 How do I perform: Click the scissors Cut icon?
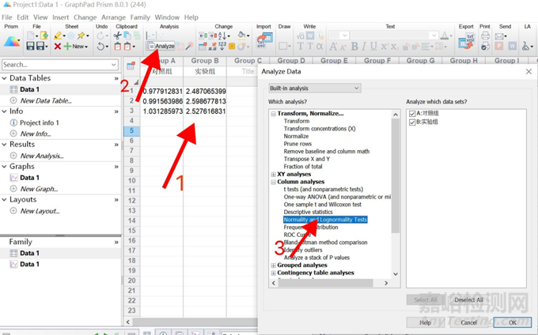(x=118, y=36)
